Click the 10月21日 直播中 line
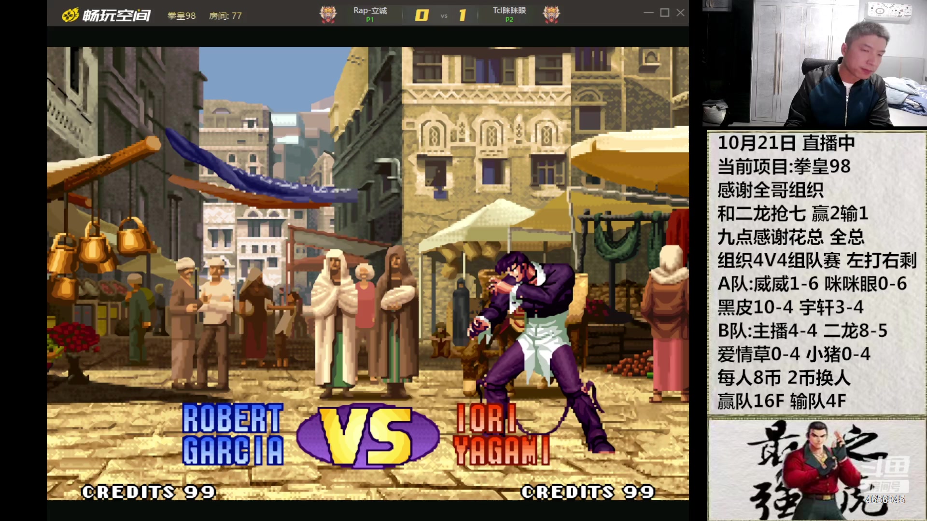This screenshot has height=521, width=927. [786, 143]
